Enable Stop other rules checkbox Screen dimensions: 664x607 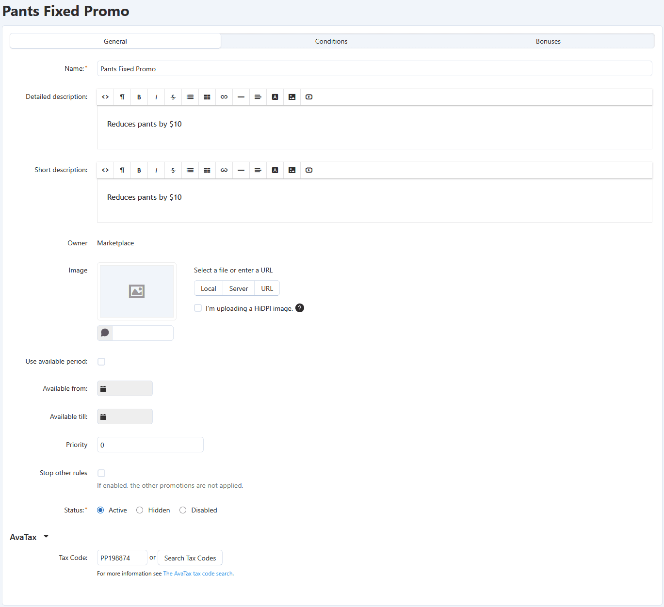pos(101,473)
